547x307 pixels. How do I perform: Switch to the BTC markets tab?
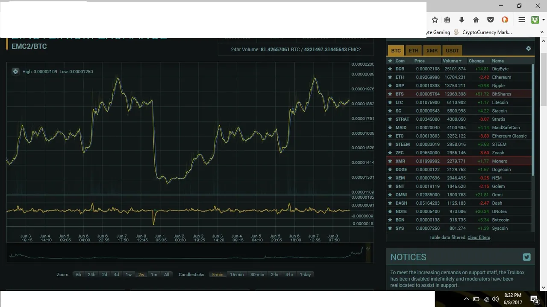[396, 50]
